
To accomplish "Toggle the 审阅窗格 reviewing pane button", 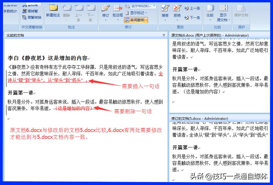I will [x=135, y=20].
